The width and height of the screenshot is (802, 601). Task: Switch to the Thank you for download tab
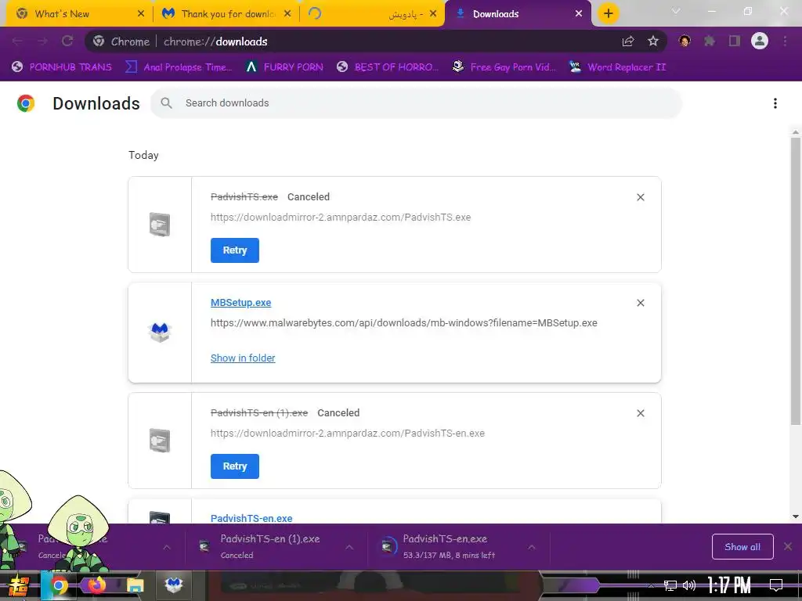click(225, 14)
